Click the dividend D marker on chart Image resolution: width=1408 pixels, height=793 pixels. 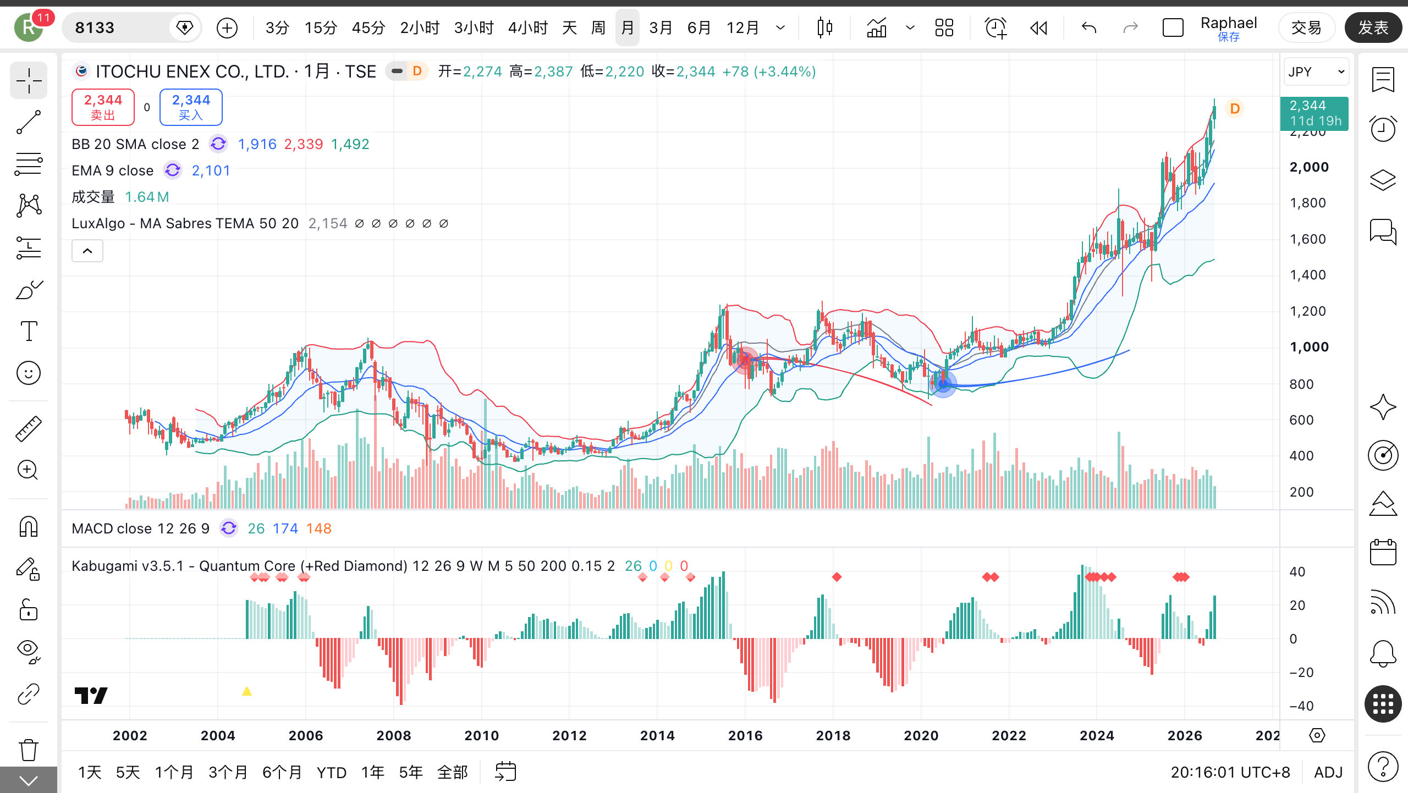[x=1235, y=108]
